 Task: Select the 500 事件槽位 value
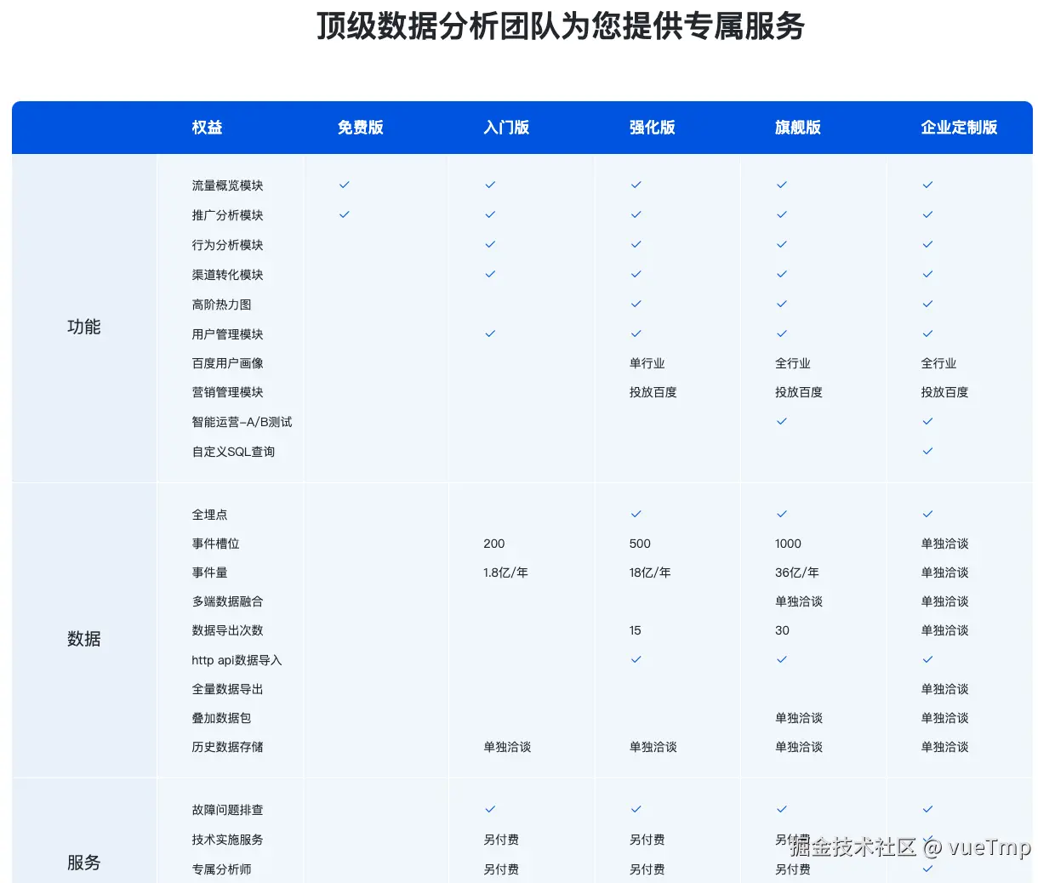640,544
